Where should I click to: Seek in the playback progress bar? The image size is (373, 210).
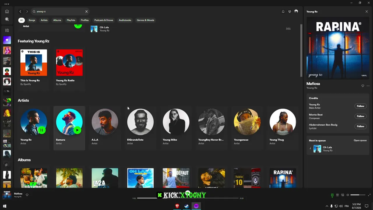pos(188,198)
